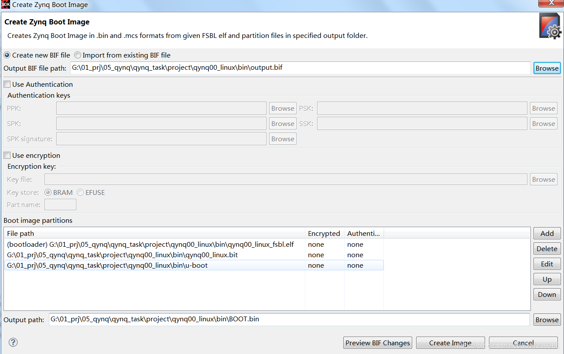Browse for the output BIF file path
Image resolution: width=564 pixels, height=354 pixels.
[547, 68]
